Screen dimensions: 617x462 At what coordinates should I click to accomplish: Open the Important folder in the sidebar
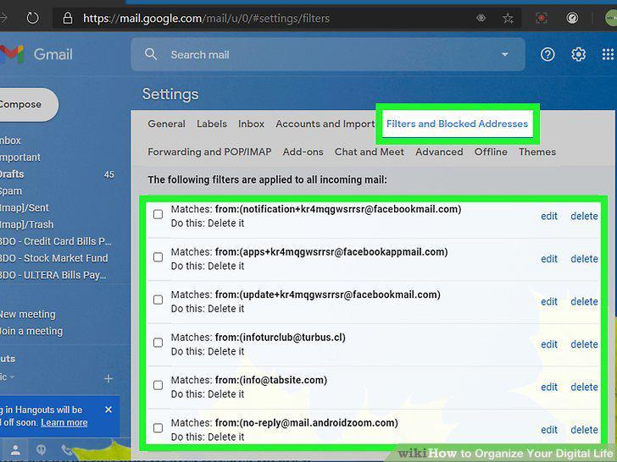point(20,157)
